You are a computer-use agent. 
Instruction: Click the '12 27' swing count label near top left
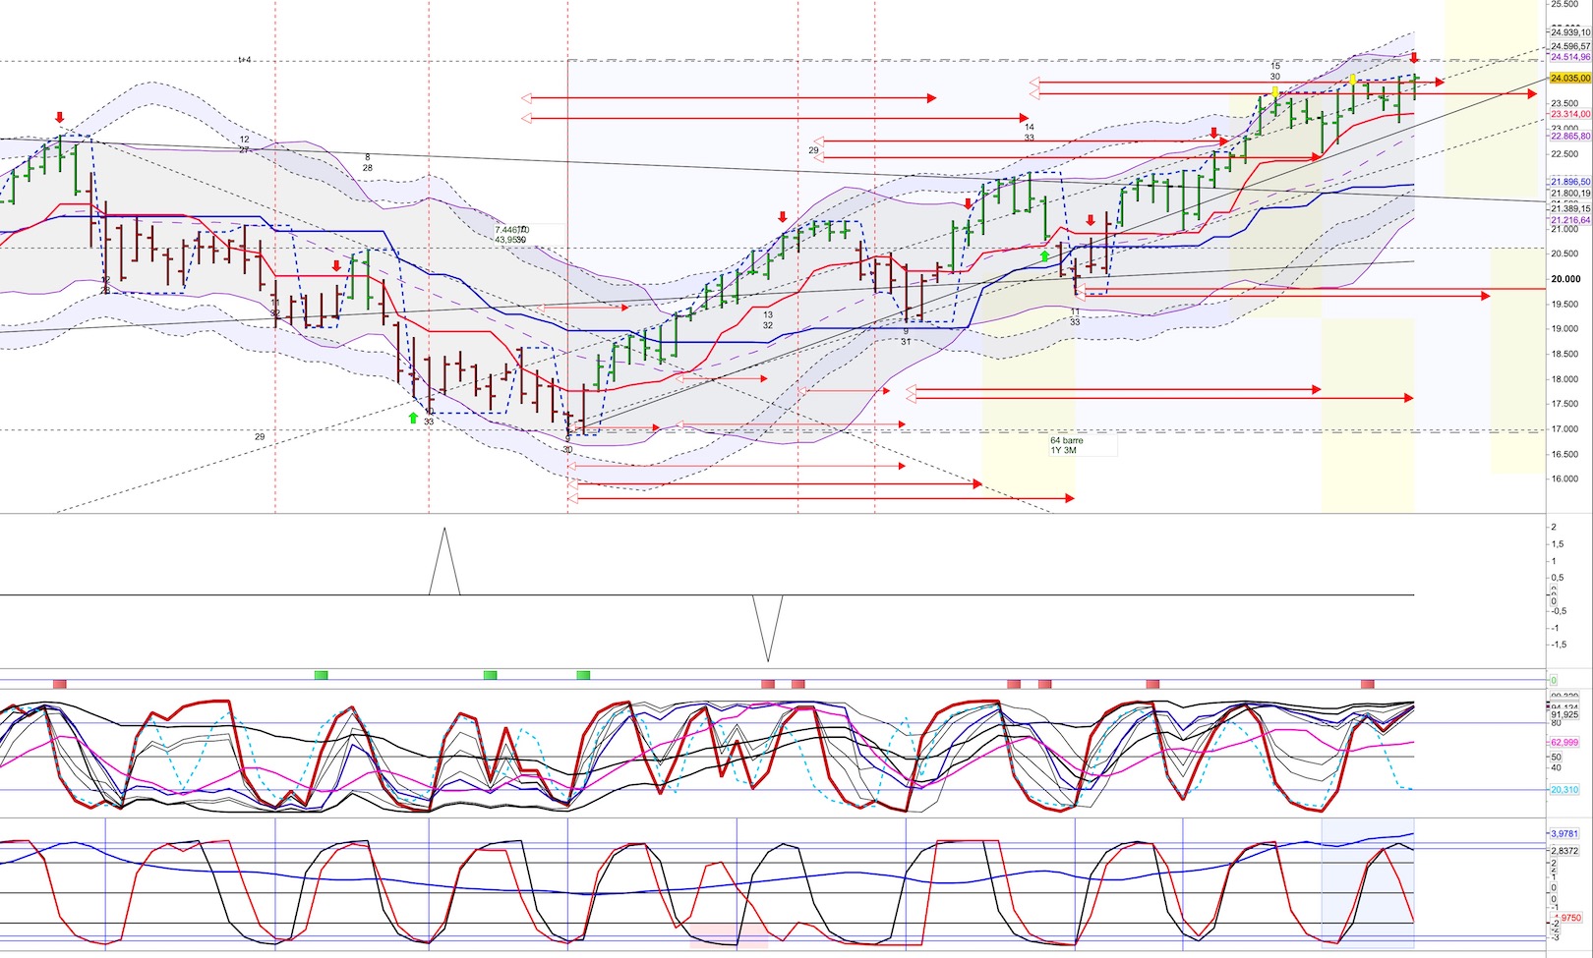click(x=244, y=144)
